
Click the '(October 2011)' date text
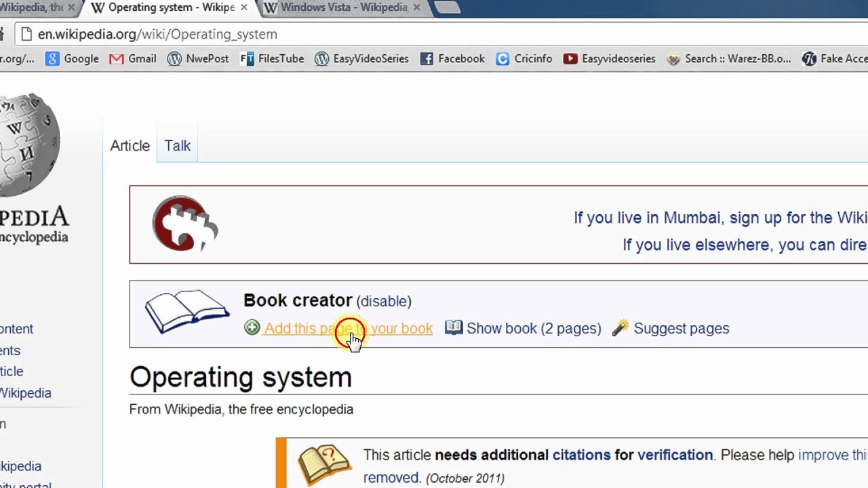(465, 478)
